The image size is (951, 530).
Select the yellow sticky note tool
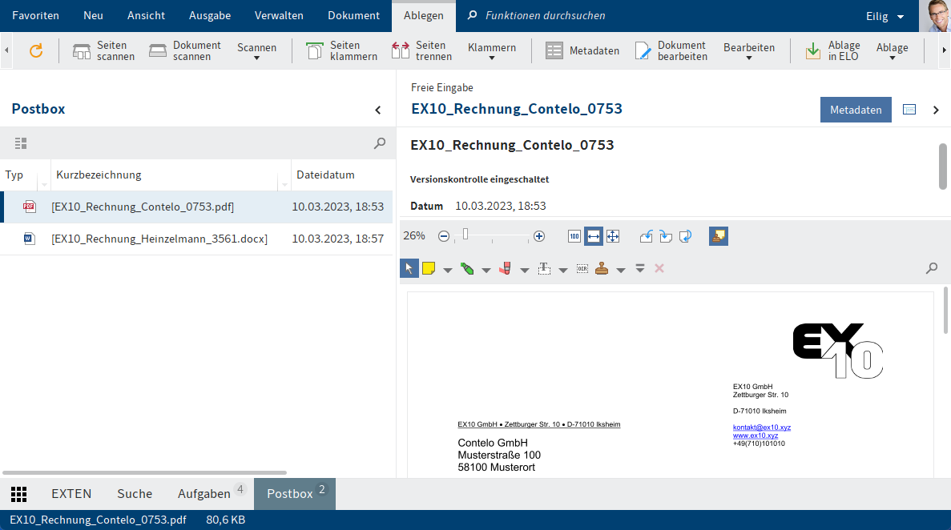click(x=429, y=269)
